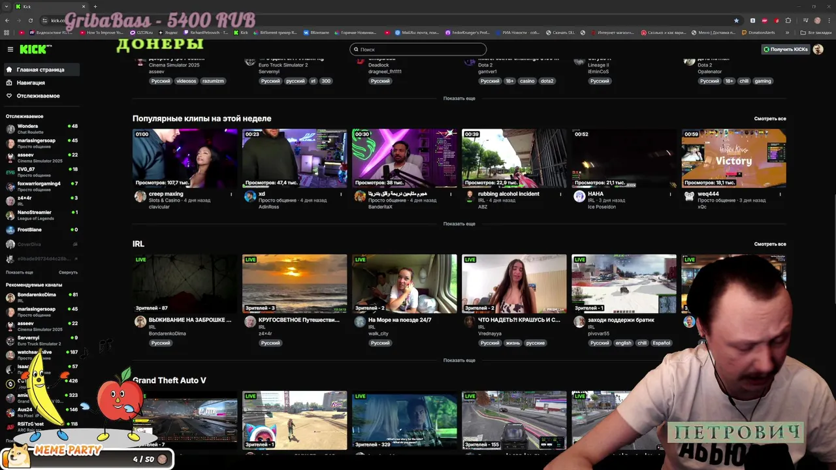The height and width of the screenshot is (470, 836).
Task: Open options menu for 'weq444' clip
Action: tap(780, 194)
